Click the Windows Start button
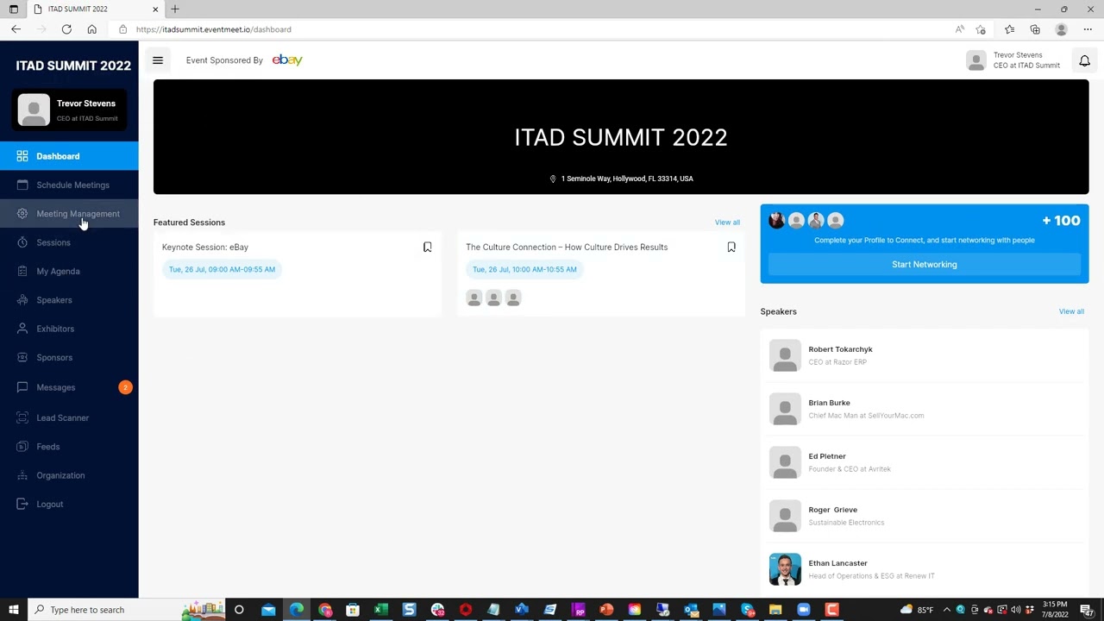 [13, 610]
